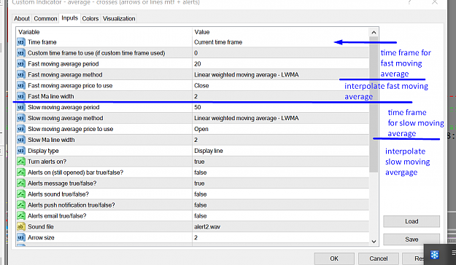Click the icon beside Custom time frame to use

click(x=21, y=53)
